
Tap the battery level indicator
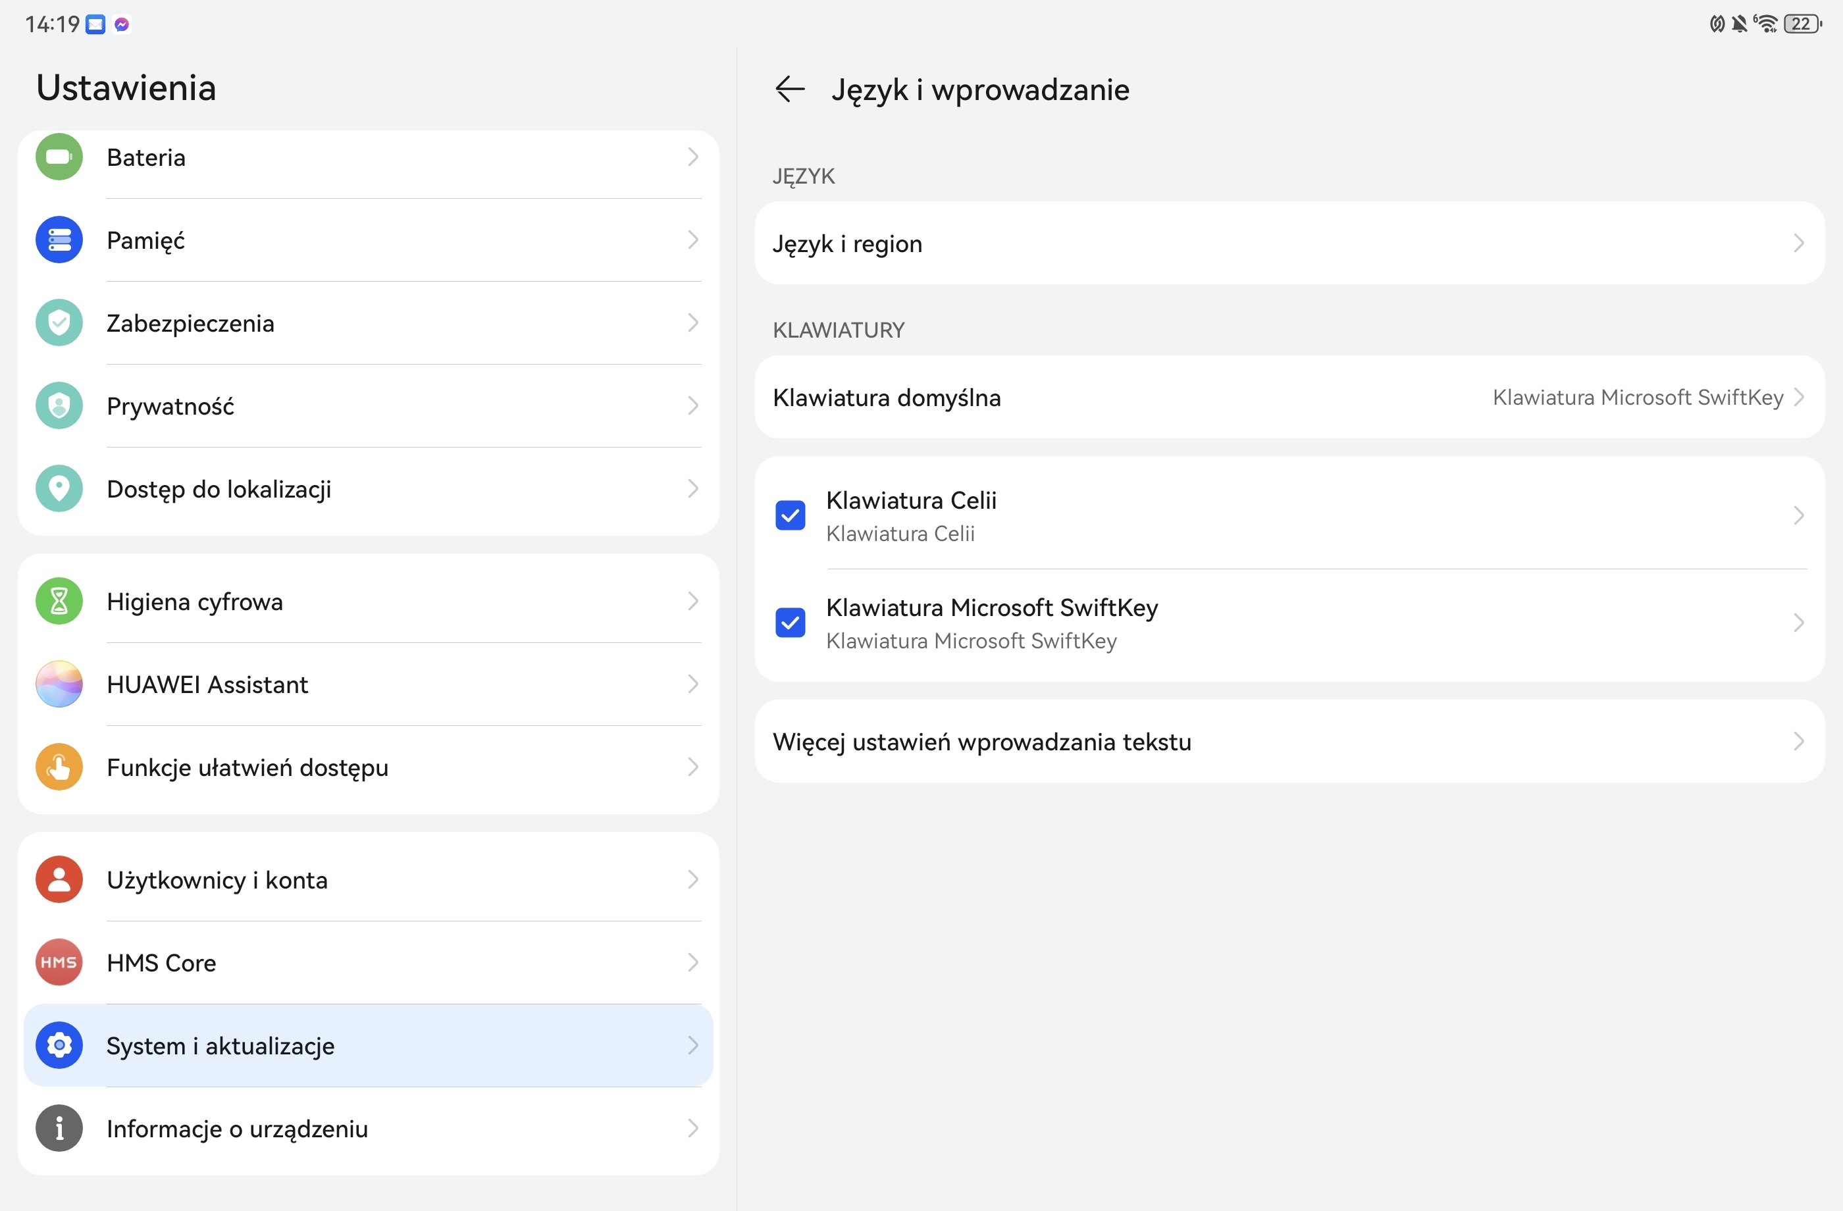pos(1803,24)
